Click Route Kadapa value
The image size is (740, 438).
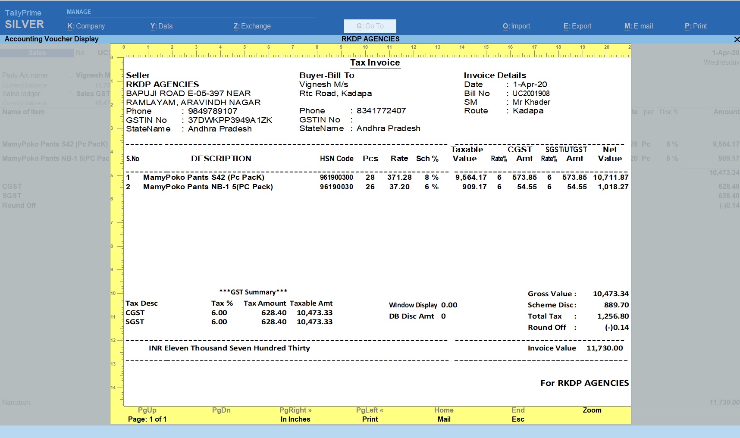[x=528, y=111]
